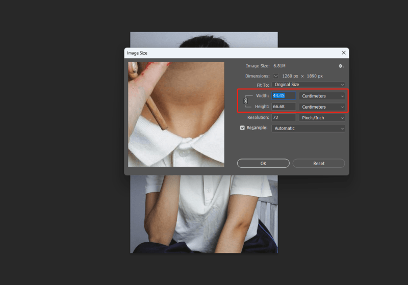Expand the Dimensions unit chevron
This screenshot has width=408, height=285.
click(x=276, y=76)
